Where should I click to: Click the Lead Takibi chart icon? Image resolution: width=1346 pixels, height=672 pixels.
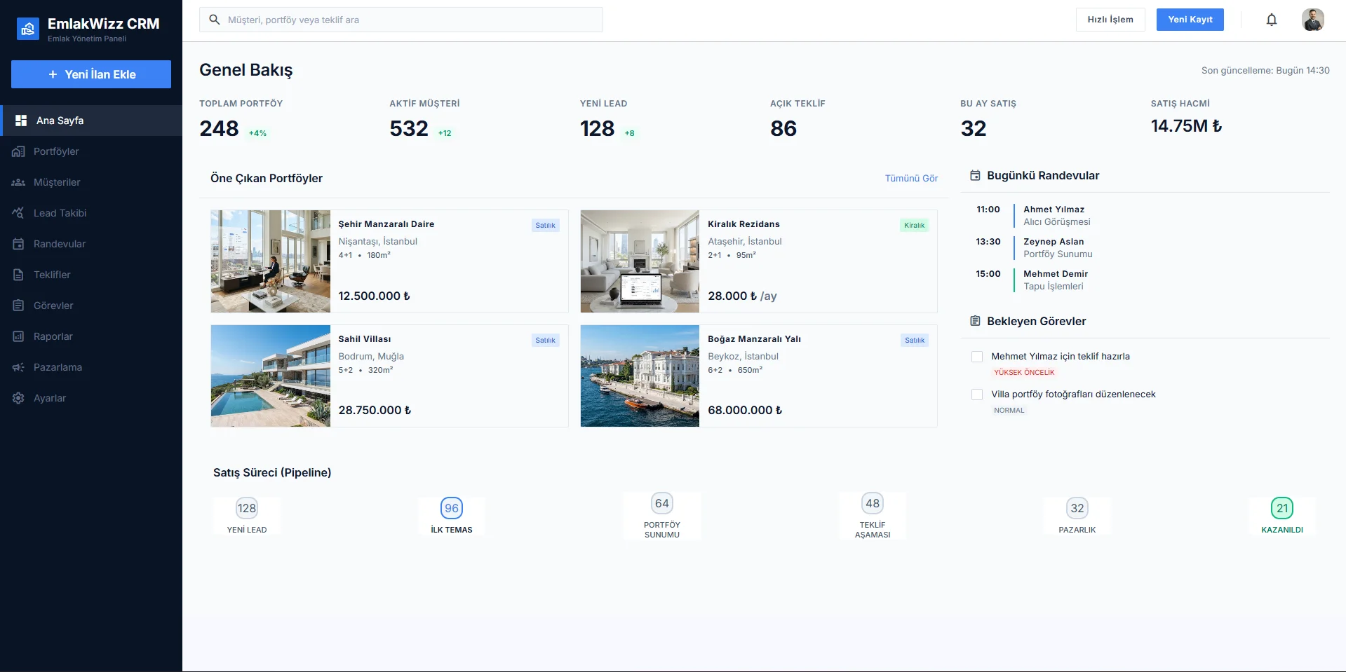point(18,213)
